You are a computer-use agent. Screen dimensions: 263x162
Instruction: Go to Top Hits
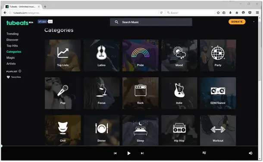[x=12, y=46]
